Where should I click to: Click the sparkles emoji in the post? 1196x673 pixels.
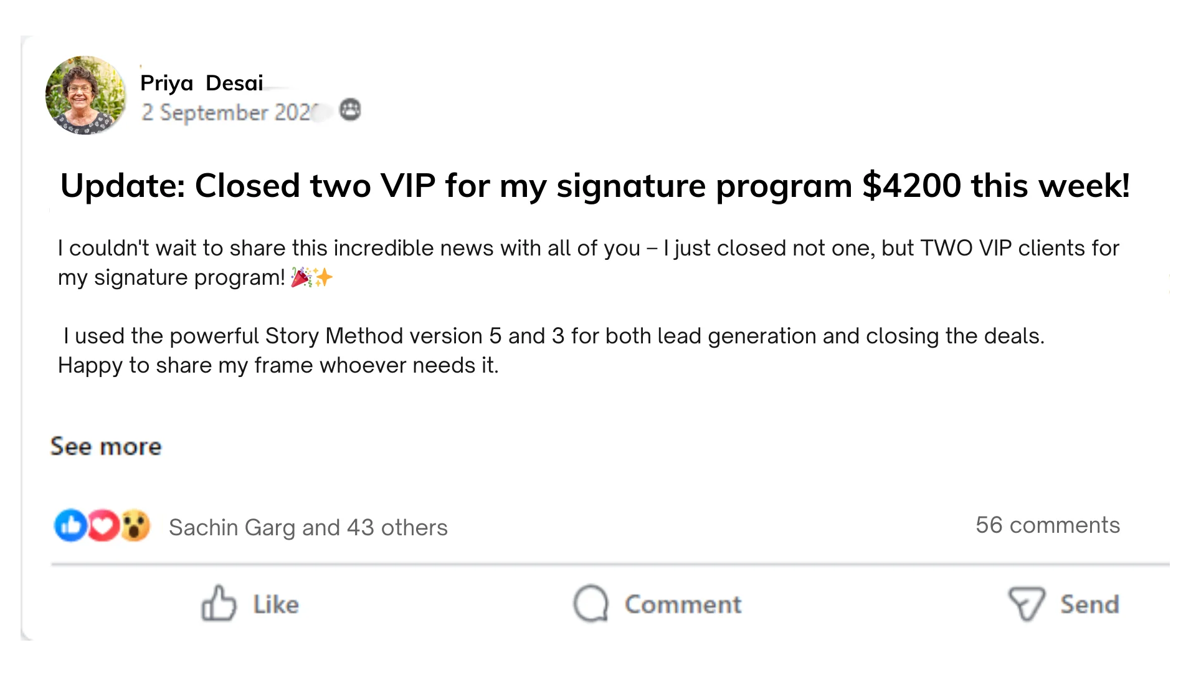pyautogui.click(x=323, y=277)
